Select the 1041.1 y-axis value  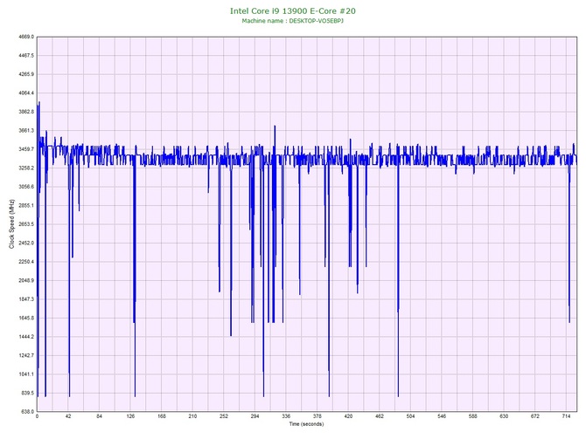[26, 374]
